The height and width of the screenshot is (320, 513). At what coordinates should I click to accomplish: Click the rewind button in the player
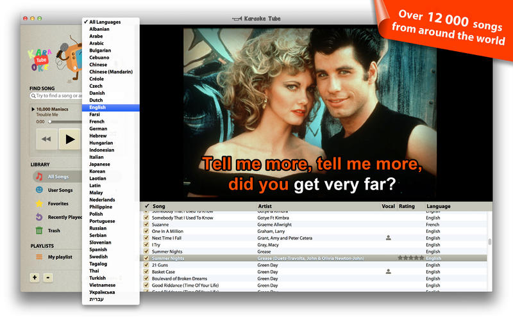pos(46,138)
